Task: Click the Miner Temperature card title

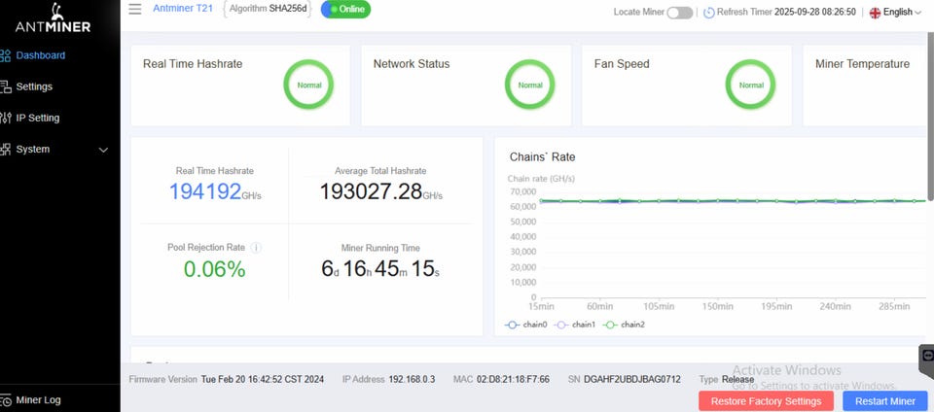Action: [862, 64]
